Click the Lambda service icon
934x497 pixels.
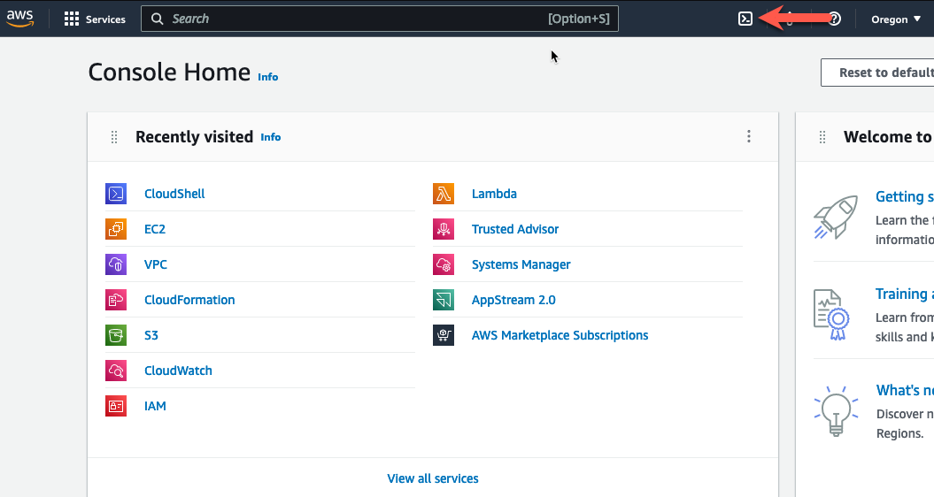pyautogui.click(x=444, y=194)
